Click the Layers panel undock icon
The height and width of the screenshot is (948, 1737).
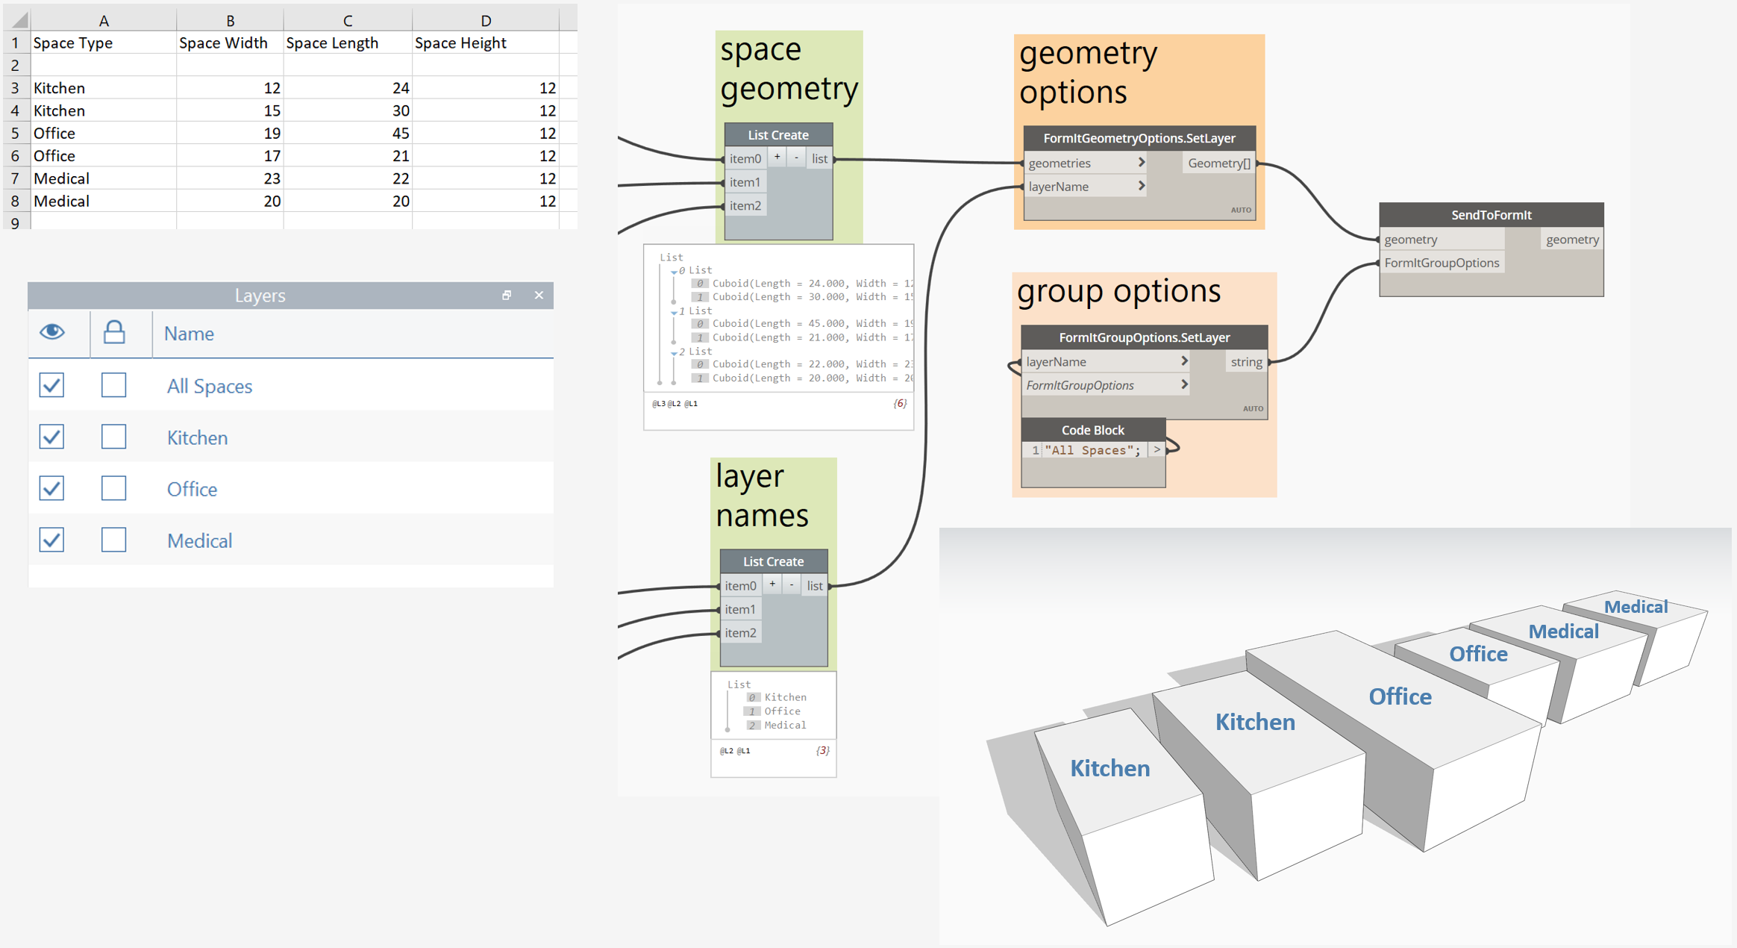(x=507, y=296)
